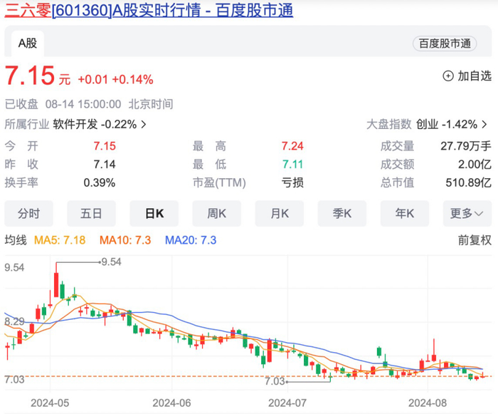This screenshot has width=498, height=414.
Task: Toggle the MA10 moving average legend
Action: click(125, 240)
